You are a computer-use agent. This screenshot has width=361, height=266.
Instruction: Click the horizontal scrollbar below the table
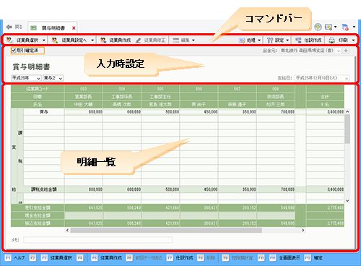click(185, 231)
